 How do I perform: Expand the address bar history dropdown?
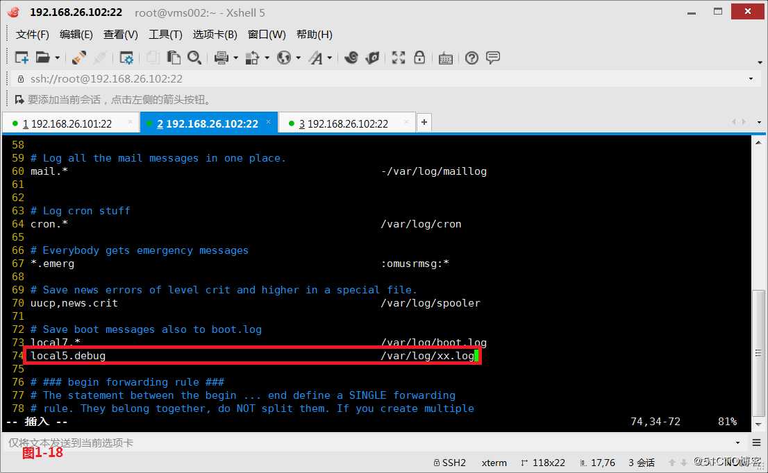click(x=751, y=79)
